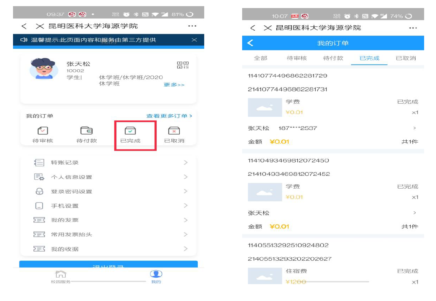Tap the QR code icon on profile card
The height and width of the screenshot is (301, 436).
pos(183,65)
